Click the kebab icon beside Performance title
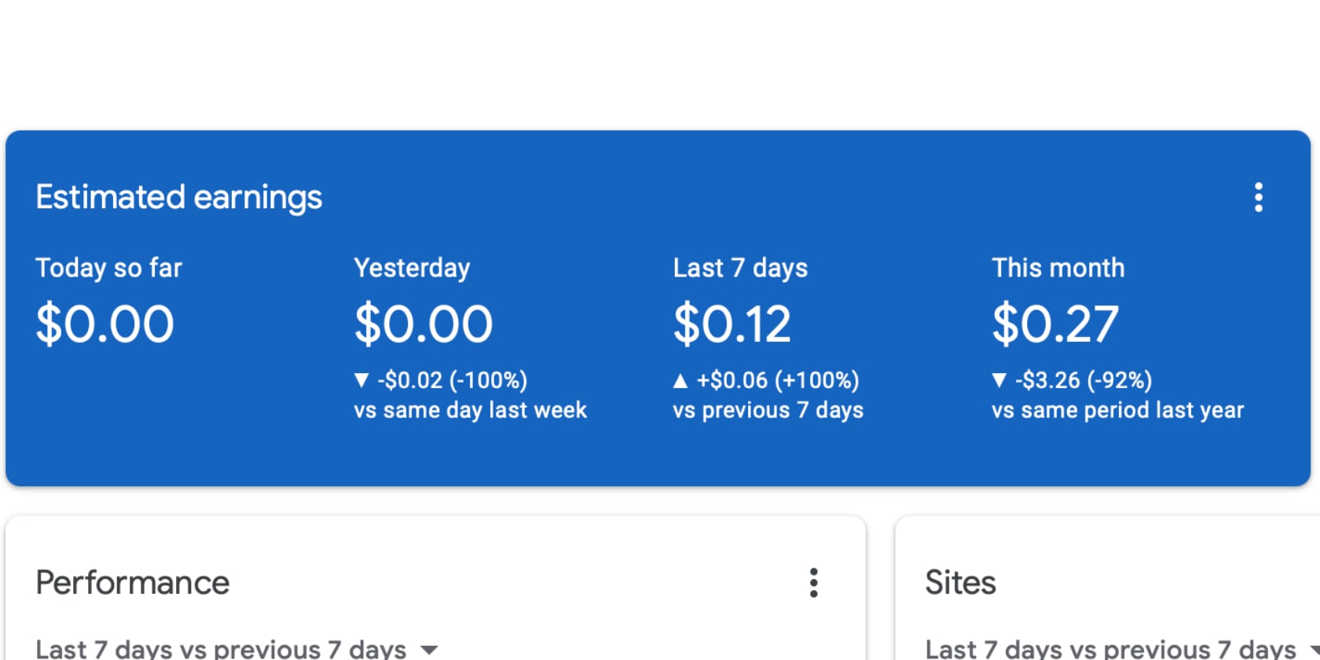This screenshot has height=660, width=1320. pos(814,583)
